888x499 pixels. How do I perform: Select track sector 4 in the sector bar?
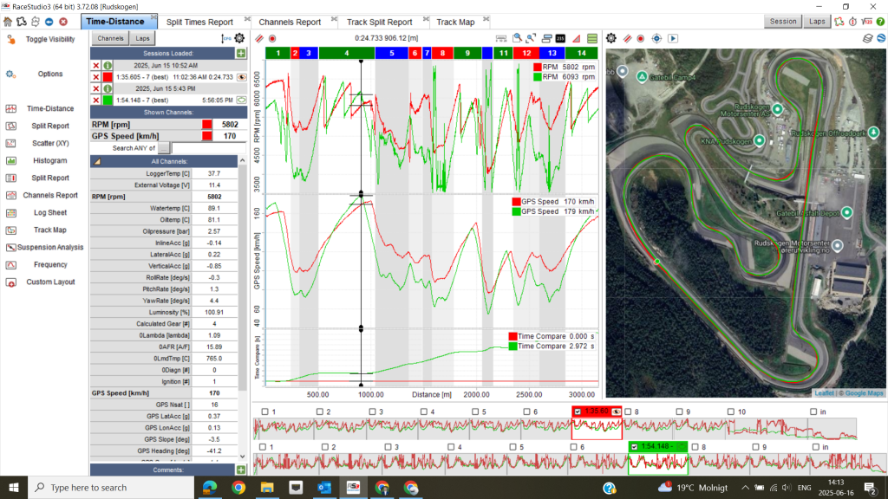pos(347,53)
